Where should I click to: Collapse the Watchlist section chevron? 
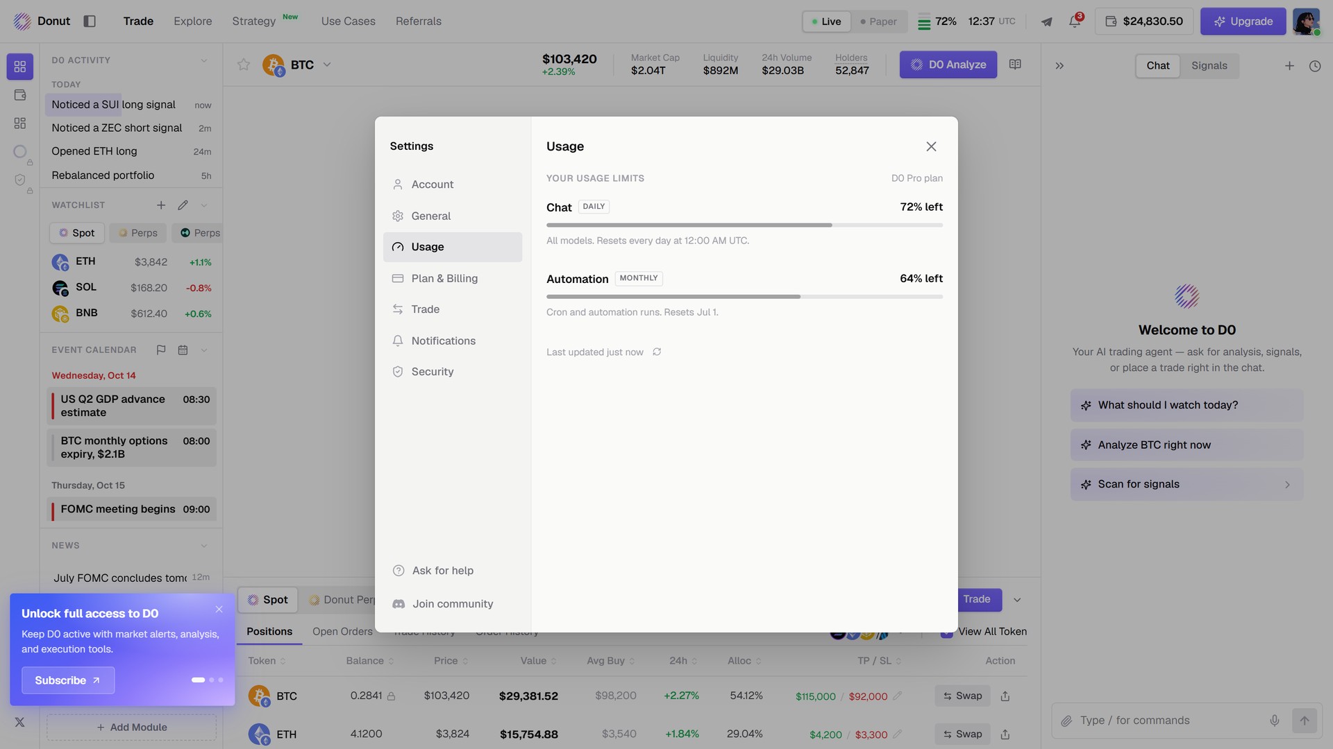[x=203, y=205]
